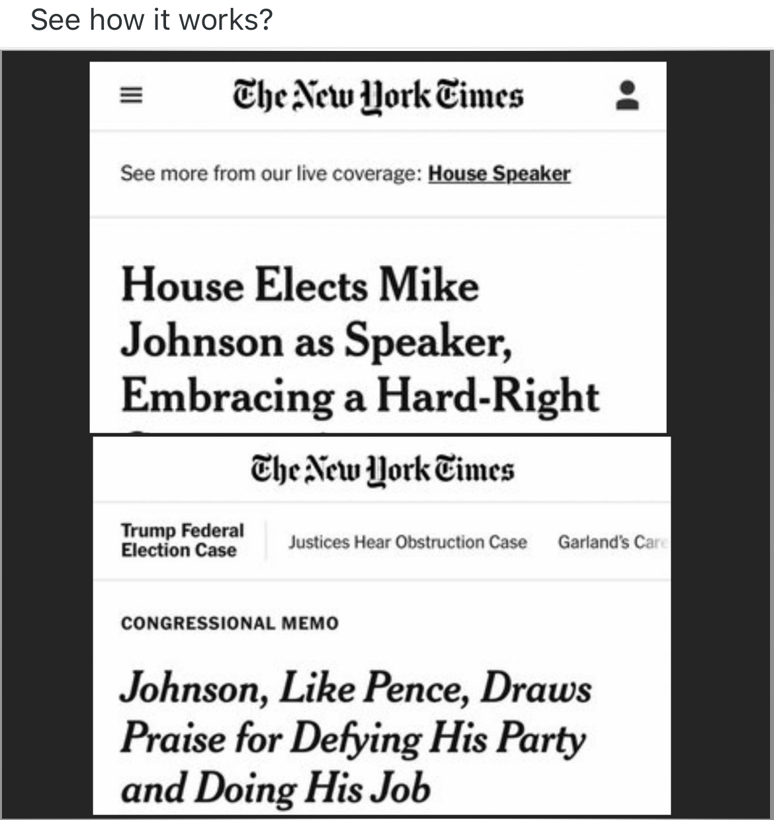Image resolution: width=774 pixels, height=820 pixels.
Task: Click the divider after Trump Federal Election Case
Action: (x=266, y=541)
